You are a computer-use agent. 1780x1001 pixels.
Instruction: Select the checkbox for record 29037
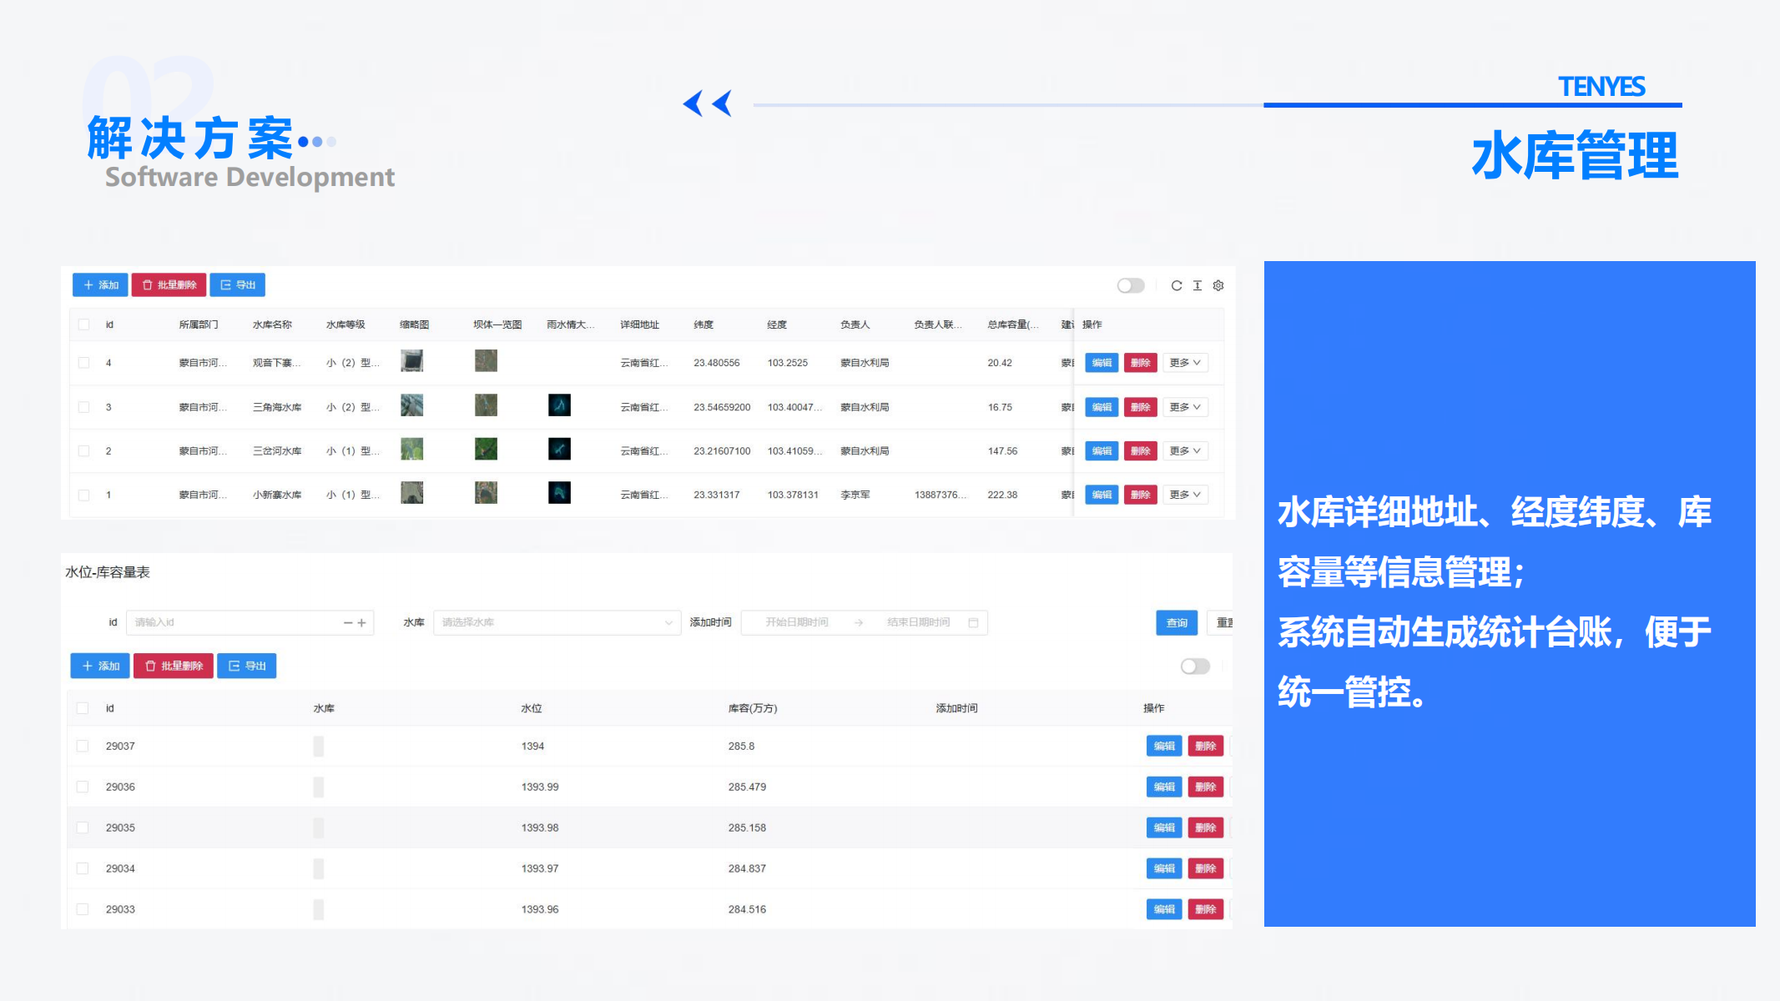(83, 746)
